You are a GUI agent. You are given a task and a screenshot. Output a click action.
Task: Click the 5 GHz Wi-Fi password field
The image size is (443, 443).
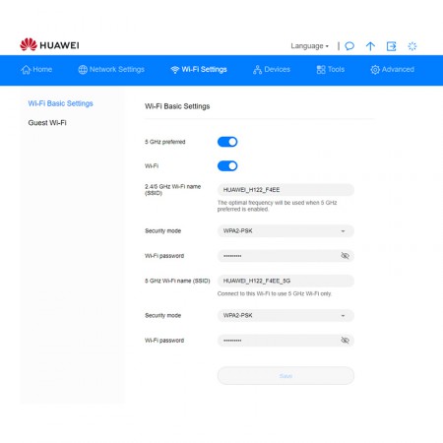[285, 341]
